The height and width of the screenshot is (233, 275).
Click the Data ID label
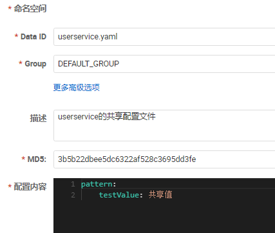coord(33,37)
